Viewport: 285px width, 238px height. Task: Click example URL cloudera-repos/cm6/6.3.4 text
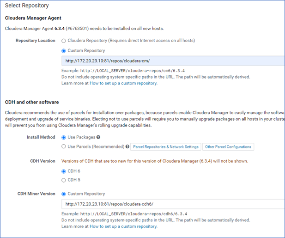click(133, 71)
